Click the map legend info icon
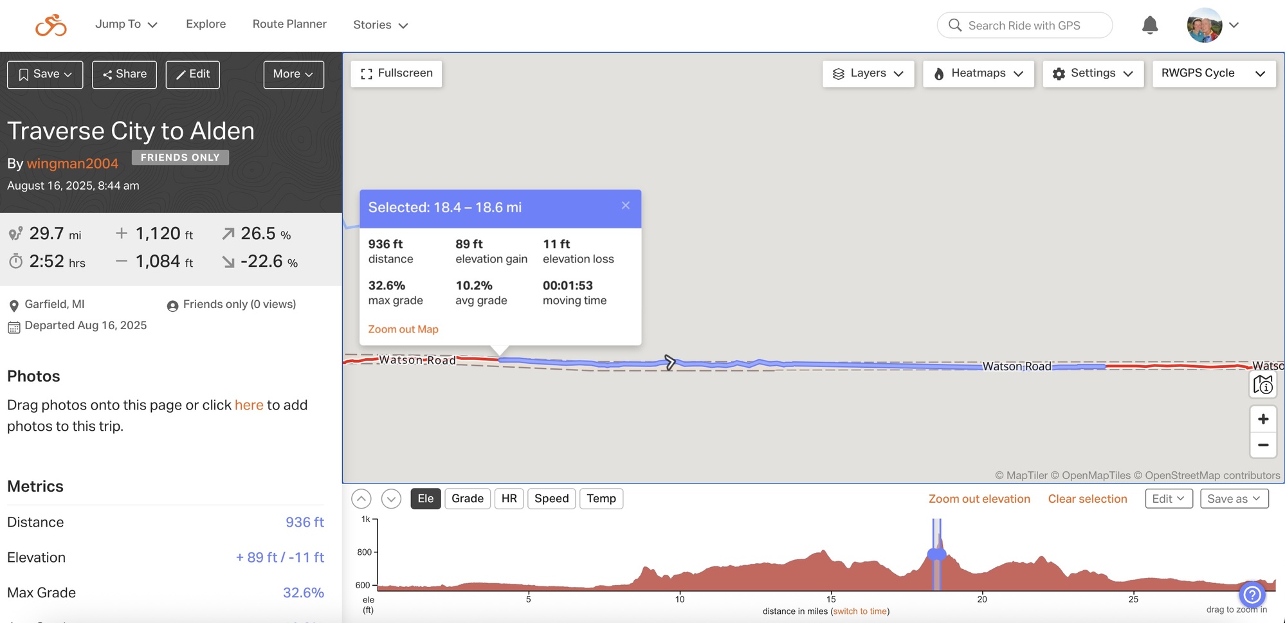 pyautogui.click(x=1262, y=384)
